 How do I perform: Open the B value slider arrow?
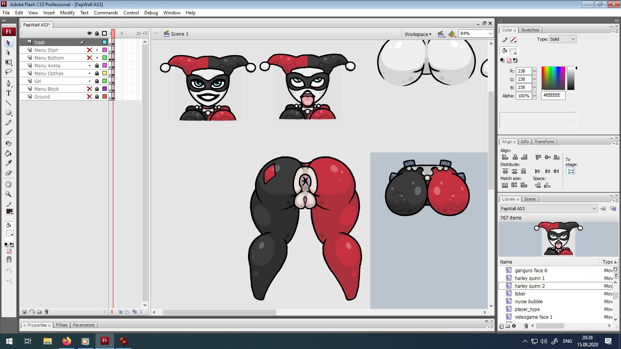coord(534,87)
